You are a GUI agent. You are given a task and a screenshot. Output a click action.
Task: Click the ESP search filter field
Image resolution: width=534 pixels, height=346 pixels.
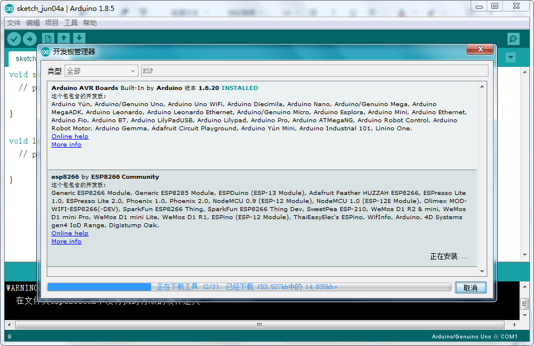[x=315, y=71]
